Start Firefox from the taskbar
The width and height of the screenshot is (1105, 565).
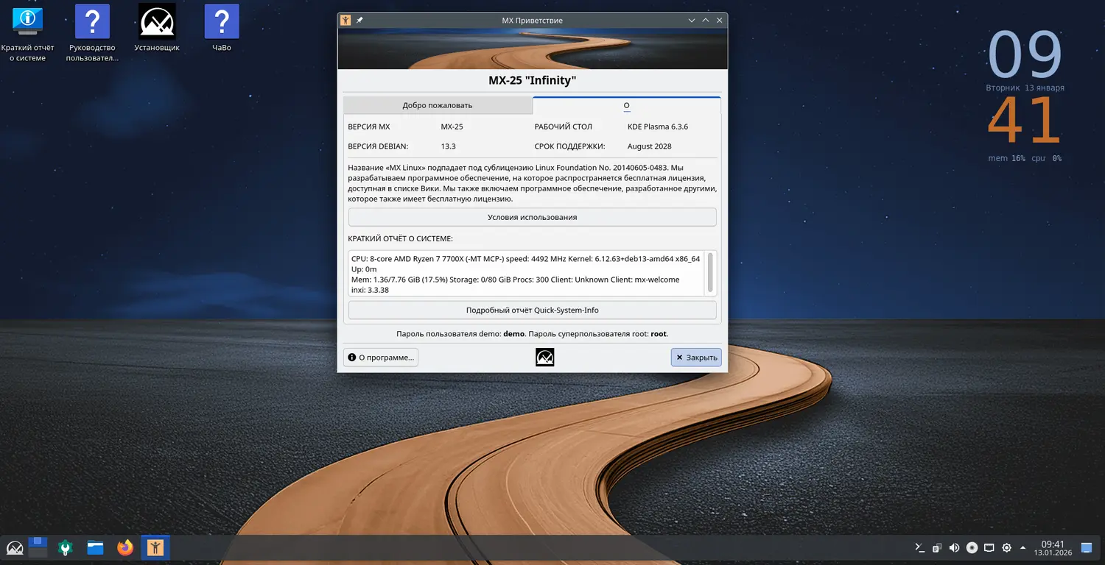click(x=124, y=547)
